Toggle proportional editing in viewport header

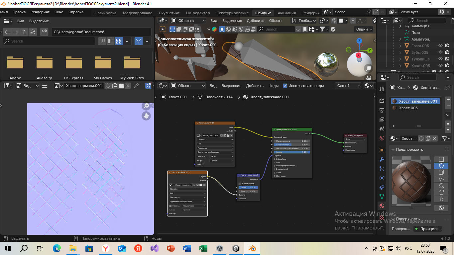point(353,21)
